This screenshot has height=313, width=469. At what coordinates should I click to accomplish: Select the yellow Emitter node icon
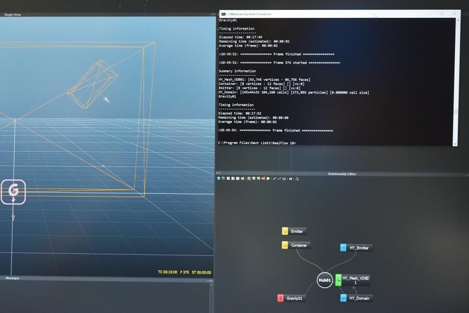[x=285, y=231]
